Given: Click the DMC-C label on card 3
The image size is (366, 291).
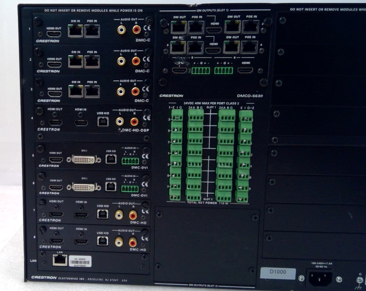Looking at the screenshot, I should coord(141,101).
